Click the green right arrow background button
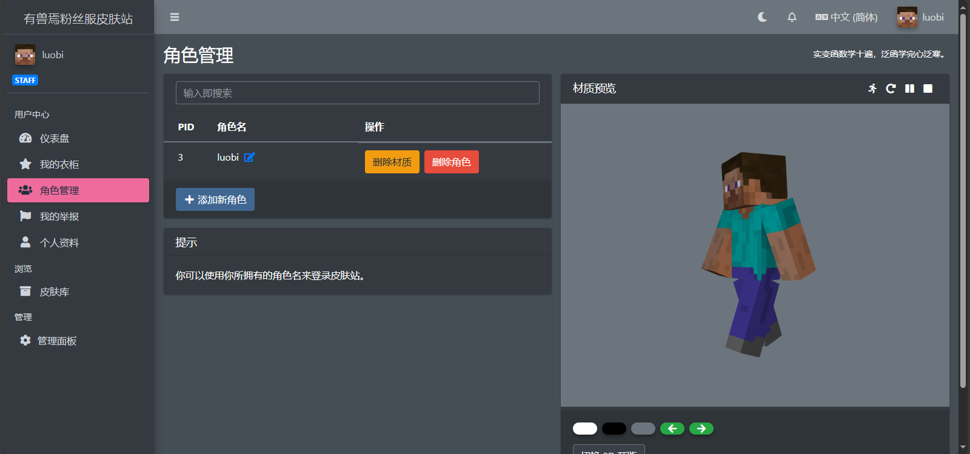The image size is (970, 454). pyautogui.click(x=701, y=429)
